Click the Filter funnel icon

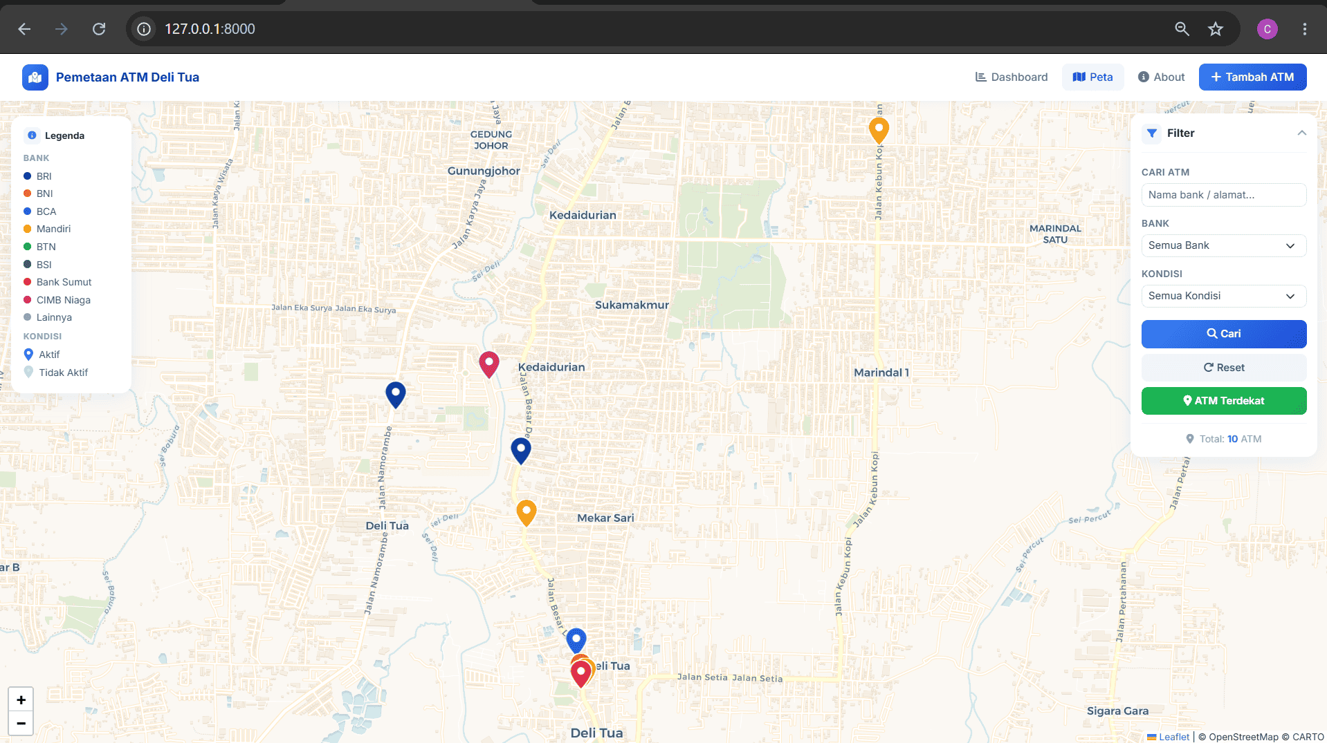coord(1152,133)
